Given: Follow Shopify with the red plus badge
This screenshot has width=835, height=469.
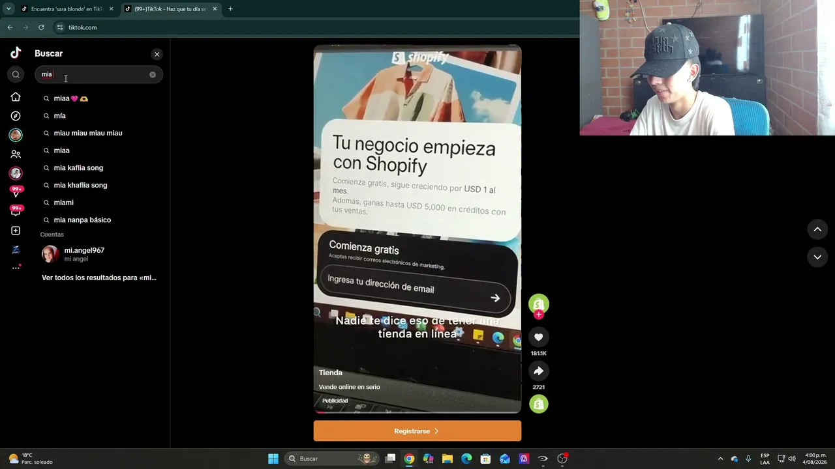Looking at the screenshot, I should (538, 315).
